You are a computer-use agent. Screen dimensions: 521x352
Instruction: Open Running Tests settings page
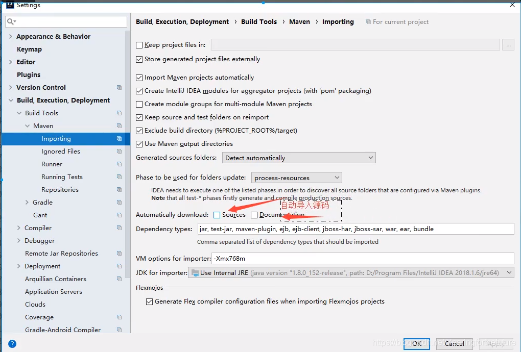point(62,177)
